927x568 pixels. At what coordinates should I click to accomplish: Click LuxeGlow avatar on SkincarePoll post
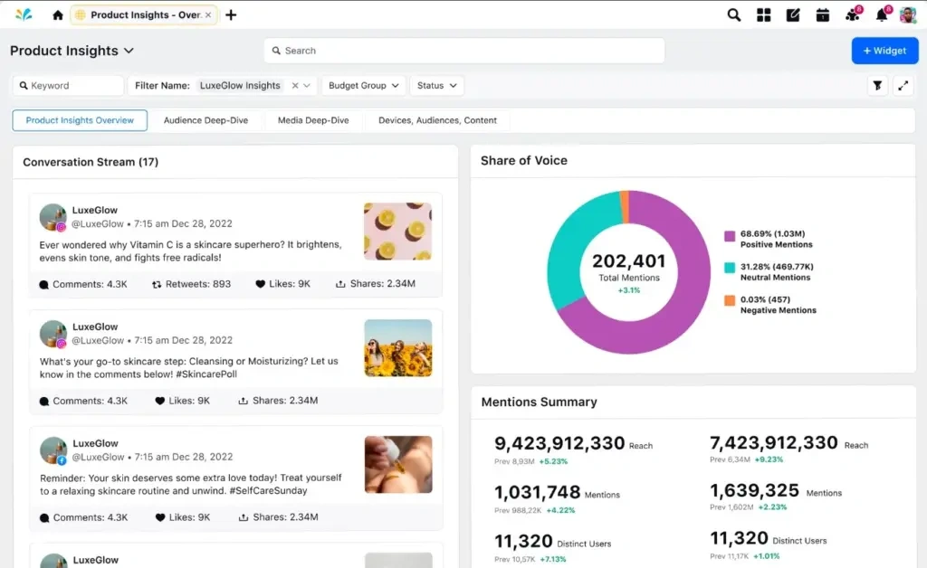pyautogui.click(x=53, y=334)
